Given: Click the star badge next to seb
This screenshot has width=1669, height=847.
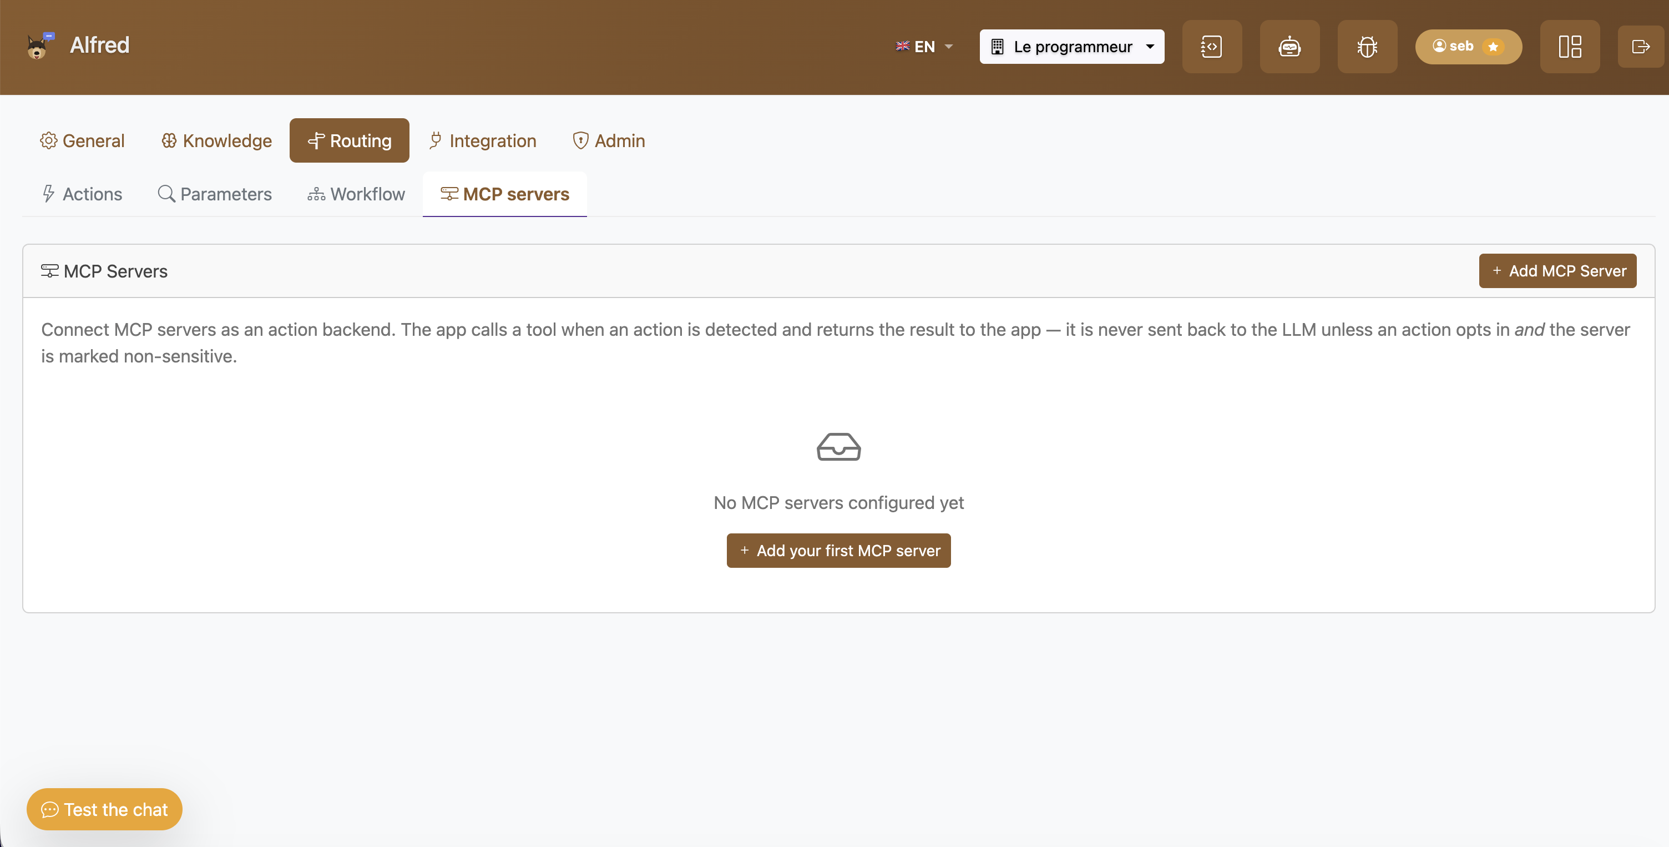Looking at the screenshot, I should (1494, 47).
